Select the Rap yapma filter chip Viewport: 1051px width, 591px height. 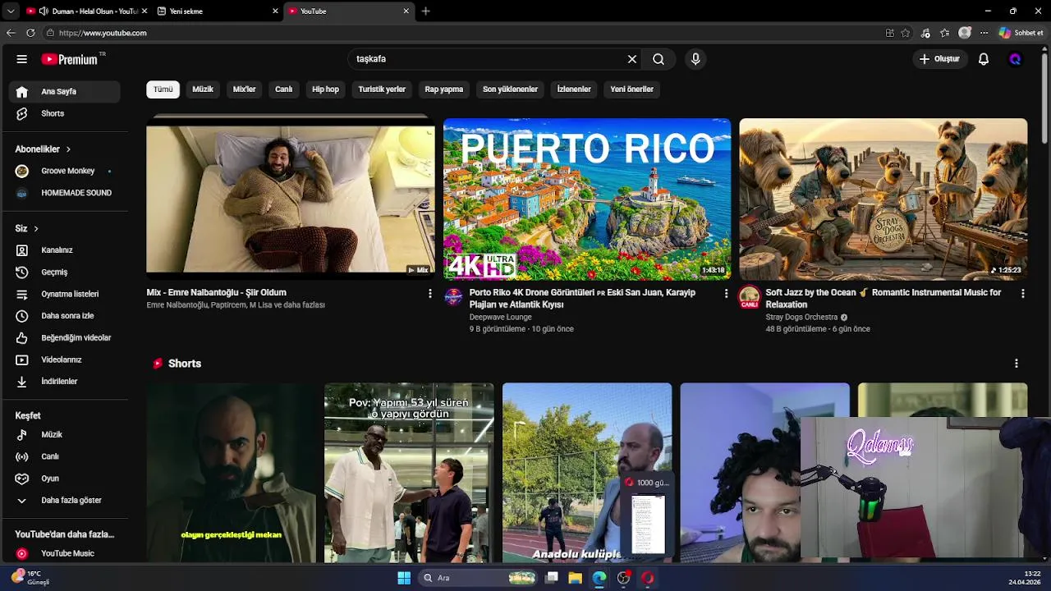click(x=444, y=89)
